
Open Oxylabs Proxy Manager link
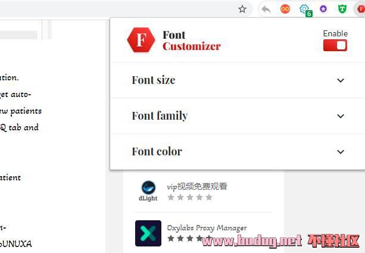207,228
